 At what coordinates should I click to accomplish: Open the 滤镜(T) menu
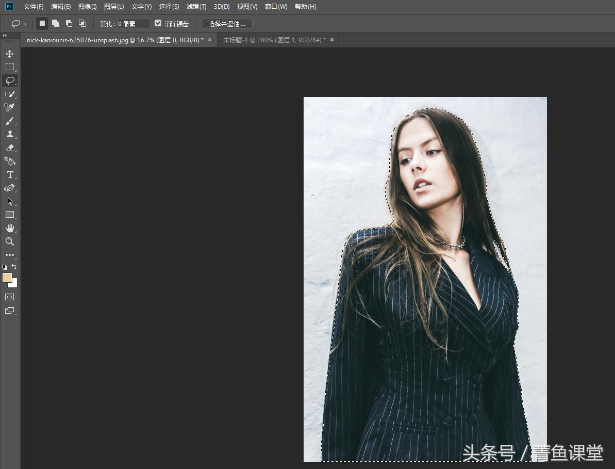196,7
